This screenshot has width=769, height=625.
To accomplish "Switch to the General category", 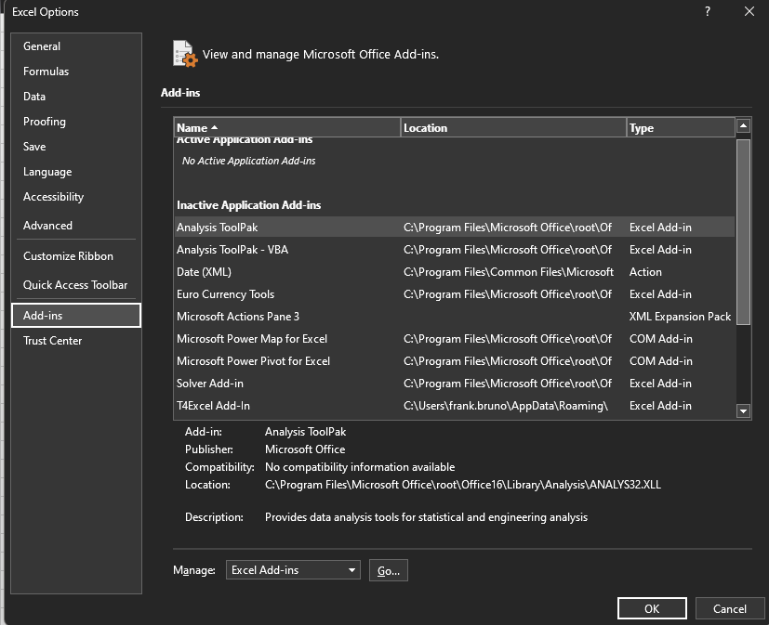I will pyautogui.click(x=42, y=46).
